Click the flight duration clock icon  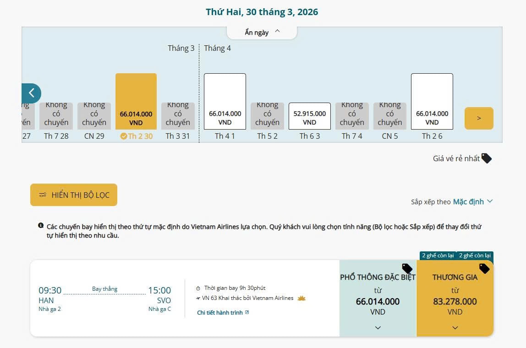click(198, 288)
